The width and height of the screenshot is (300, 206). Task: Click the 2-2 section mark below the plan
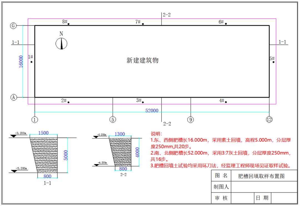click(x=167, y=123)
